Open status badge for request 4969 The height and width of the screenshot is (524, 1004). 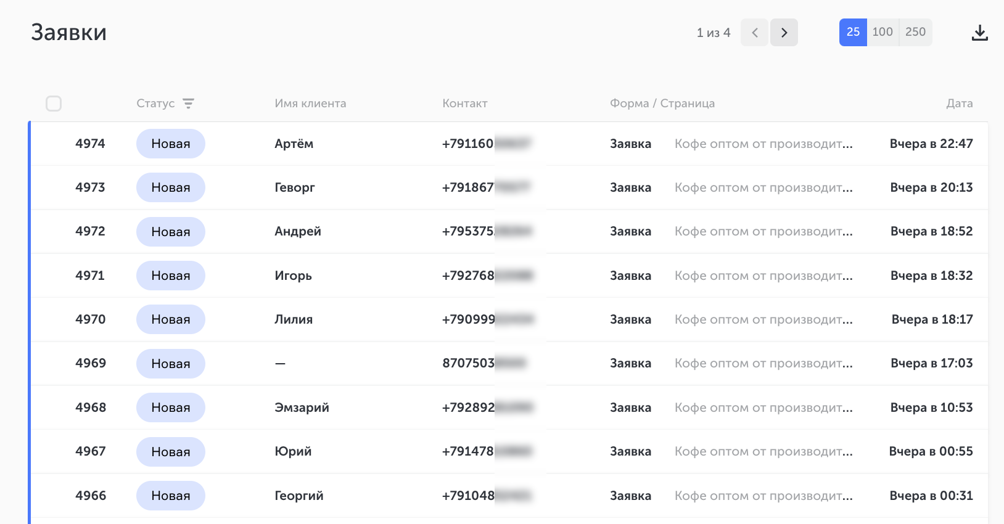171,364
